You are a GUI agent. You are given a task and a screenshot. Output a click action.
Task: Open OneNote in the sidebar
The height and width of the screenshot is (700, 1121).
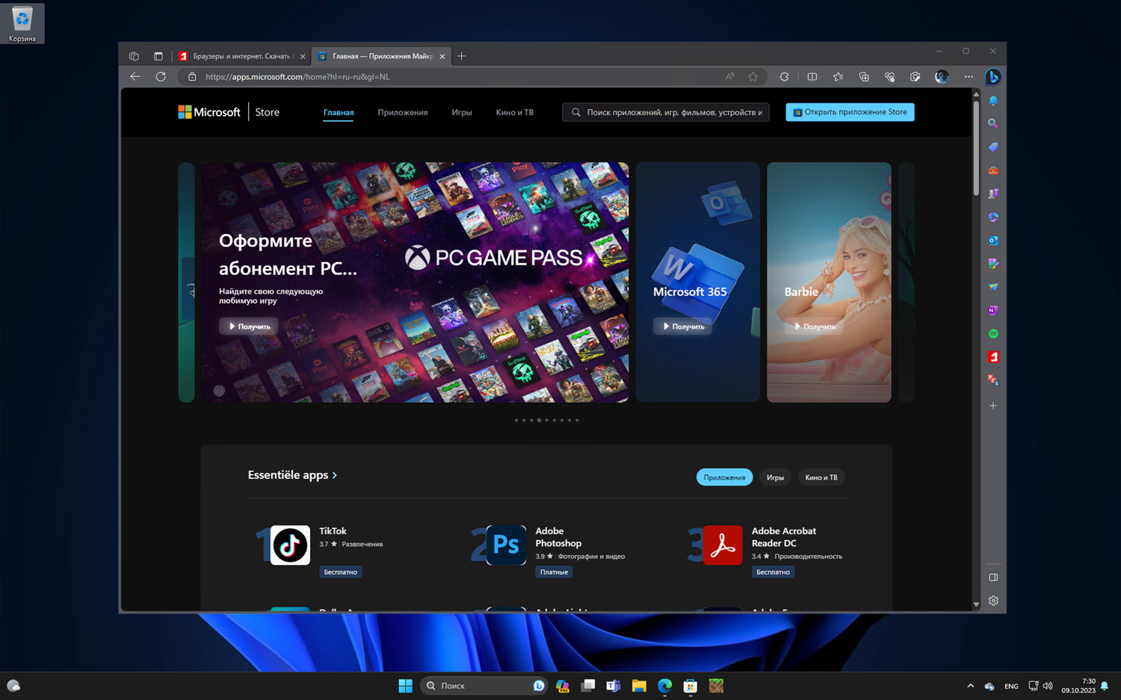coord(993,310)
